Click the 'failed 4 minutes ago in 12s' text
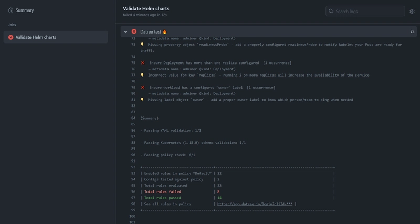The width and height of the screenshot is (420, 224). point(145,15)
